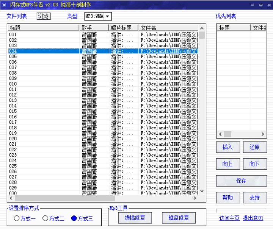Click the 插入 insert button
This screenshot has height=229, width=273.
coord(228,147)
